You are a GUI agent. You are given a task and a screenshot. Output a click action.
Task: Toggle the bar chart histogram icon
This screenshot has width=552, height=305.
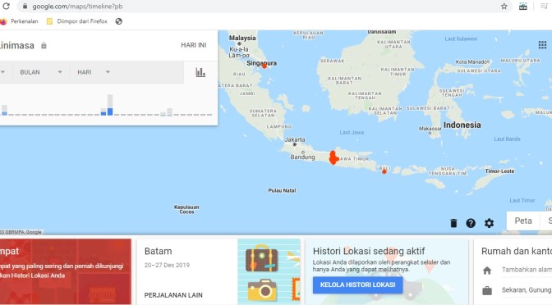[200, 72]
